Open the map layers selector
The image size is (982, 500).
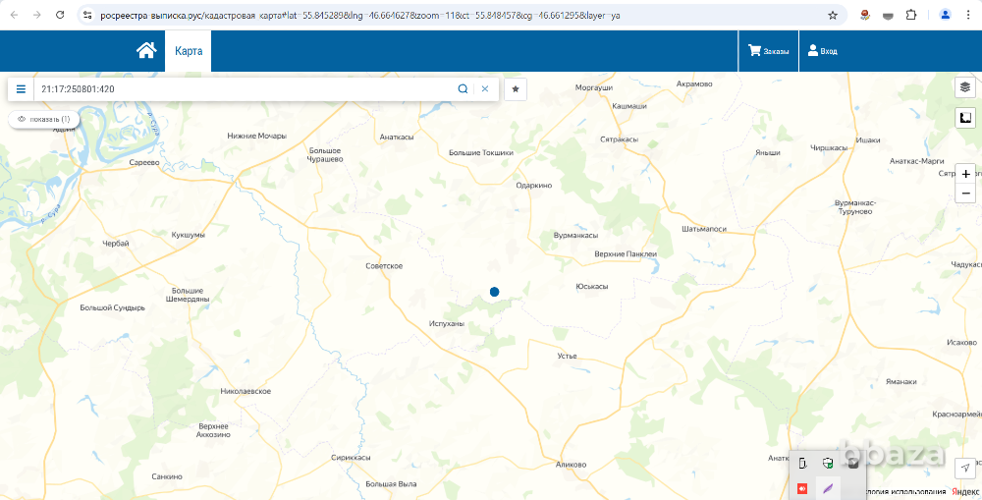click(965, 86)
